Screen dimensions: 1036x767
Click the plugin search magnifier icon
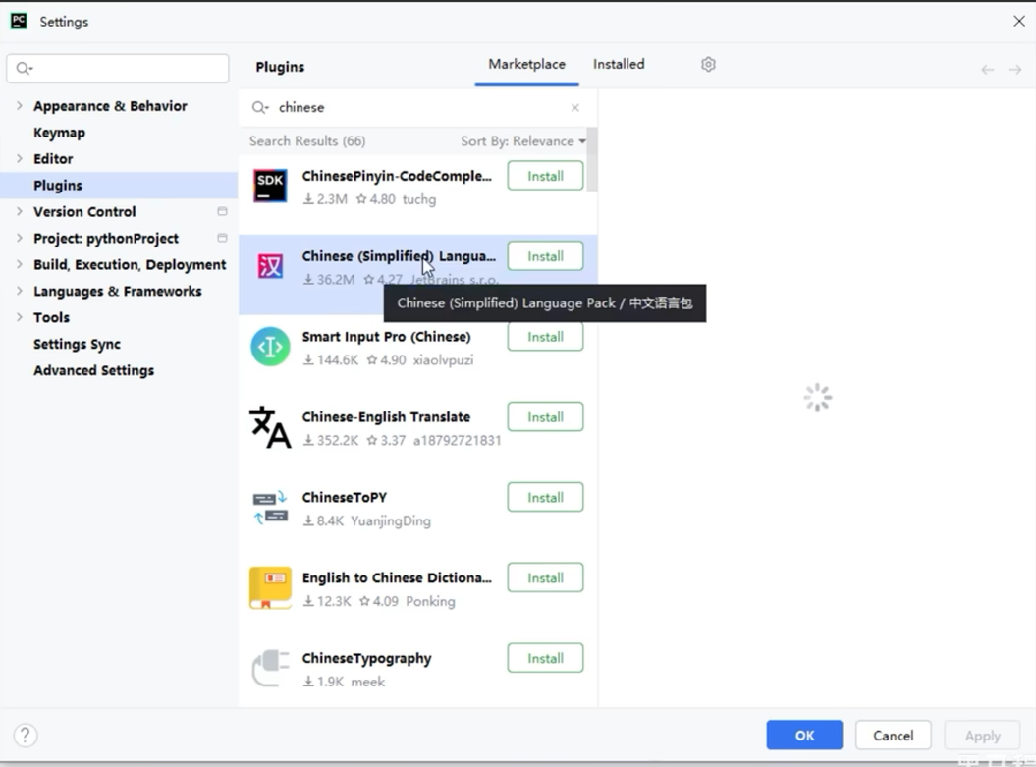tap(259, 108)
